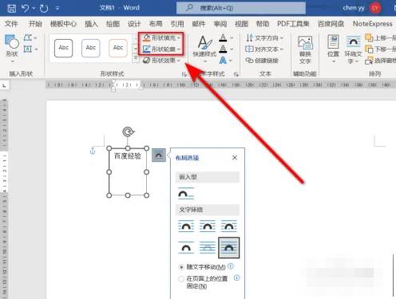
Task: Click the 百度经验 text inside the text box
Action: 128,156
